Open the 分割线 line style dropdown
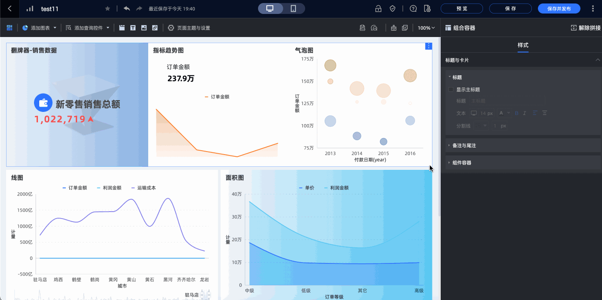Screen dimensions: 602x300 pos(482,126)
